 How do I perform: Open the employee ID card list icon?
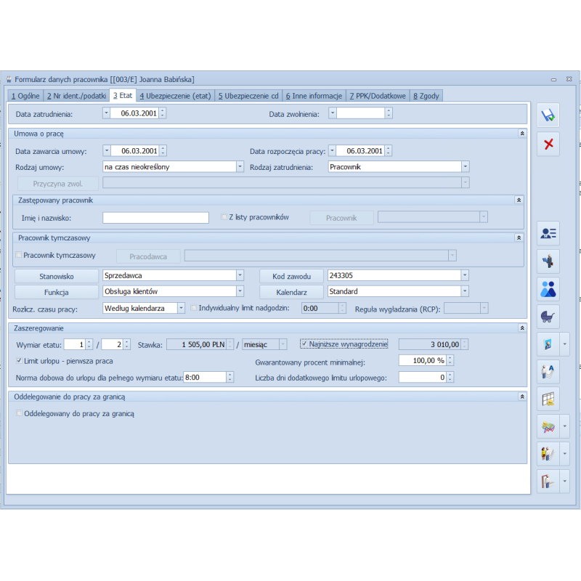click(548, 233)
